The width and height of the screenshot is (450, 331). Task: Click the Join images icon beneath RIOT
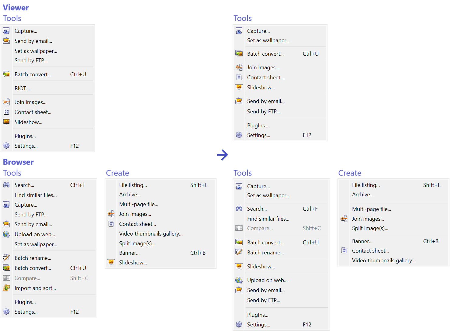(6, 102)
